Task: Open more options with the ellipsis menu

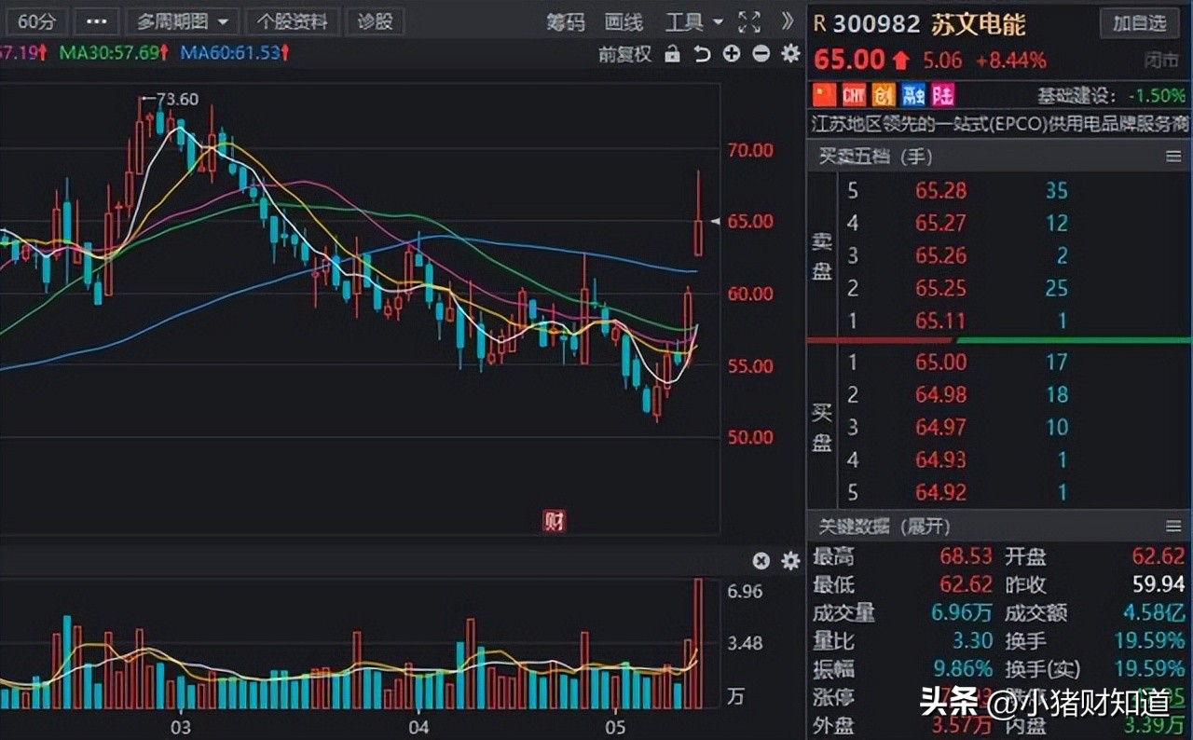Action: 96,21
